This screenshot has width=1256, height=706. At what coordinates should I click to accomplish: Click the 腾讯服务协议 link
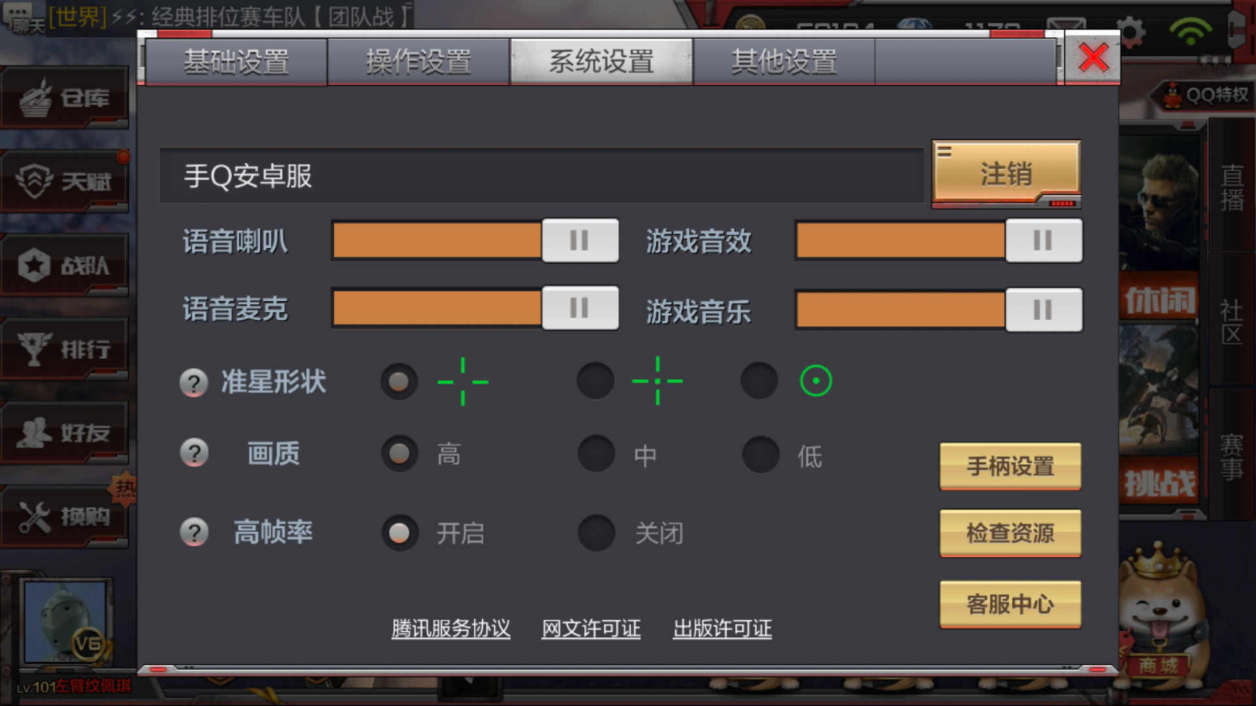point(449,628)
